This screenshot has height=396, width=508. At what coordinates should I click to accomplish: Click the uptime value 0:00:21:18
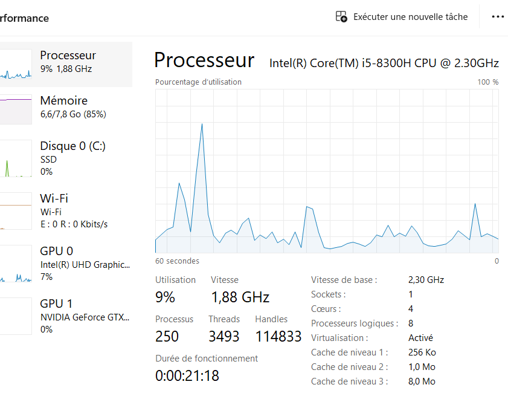pos(187,375)
